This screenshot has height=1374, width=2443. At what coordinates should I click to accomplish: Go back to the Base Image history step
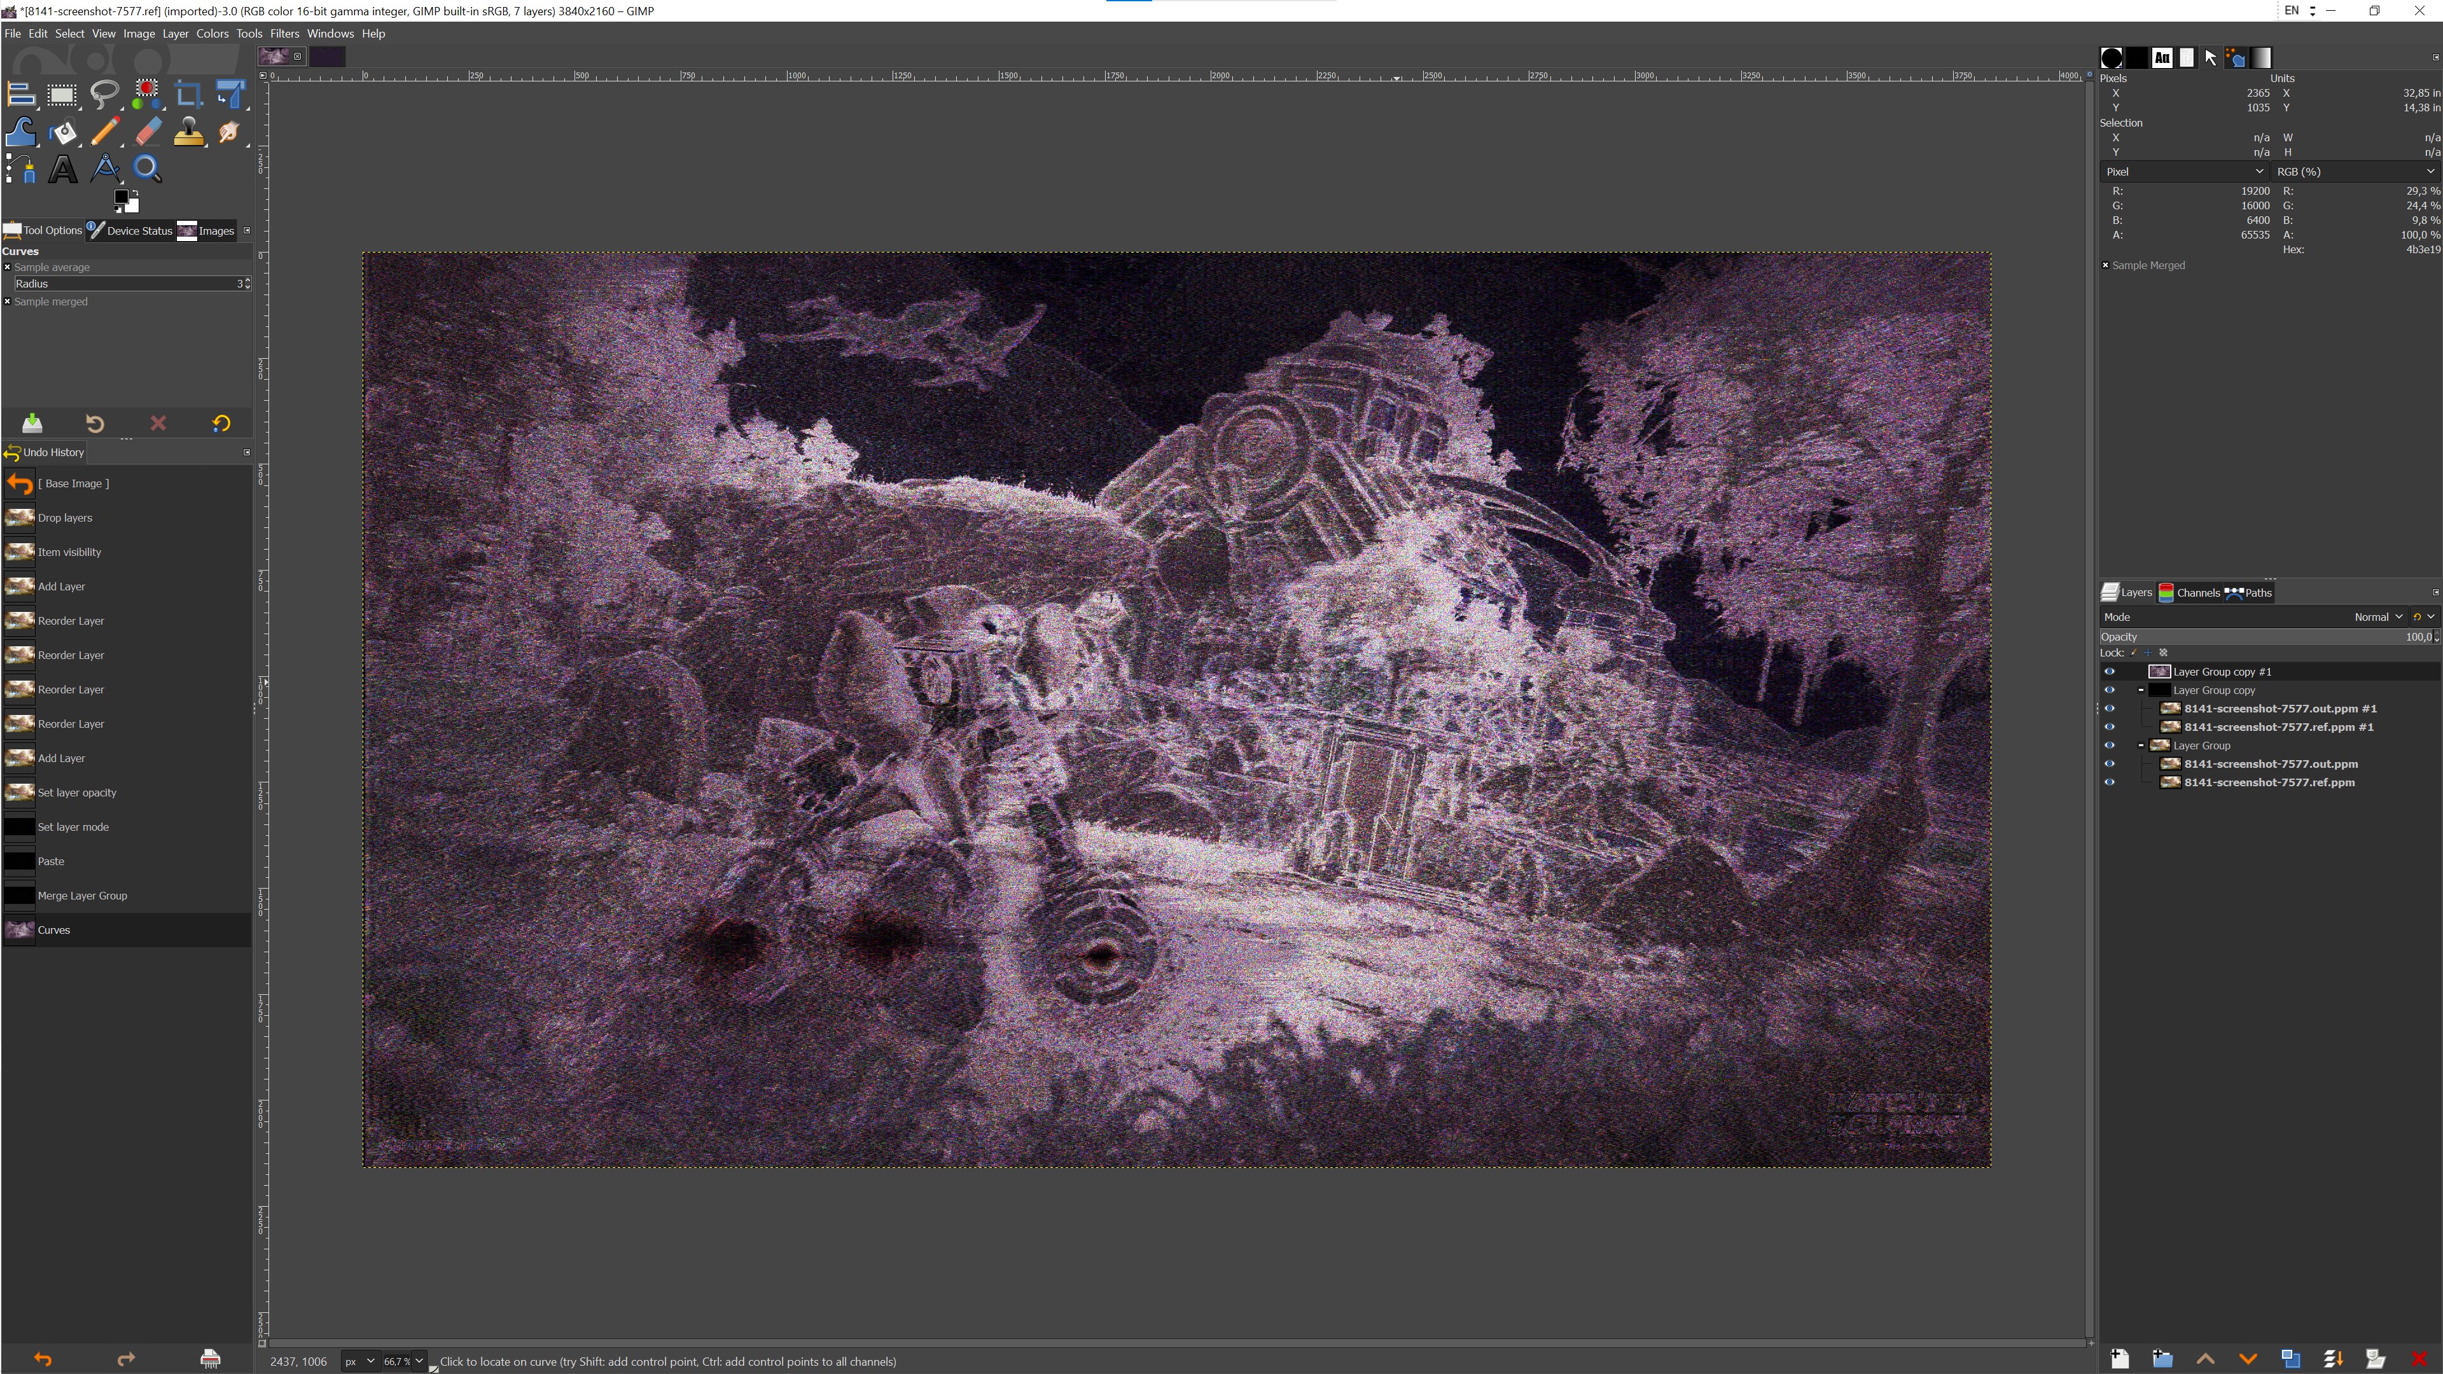click(x=73, y=483)
